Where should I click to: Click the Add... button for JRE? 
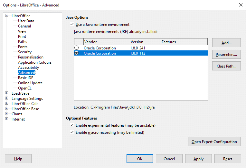pos(226,43)
